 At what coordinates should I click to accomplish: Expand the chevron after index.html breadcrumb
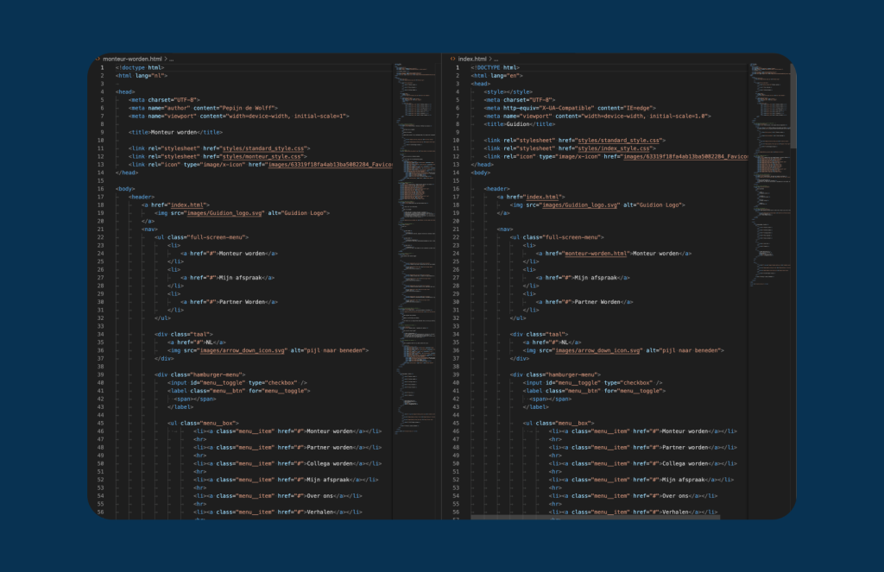pos(492,58)
